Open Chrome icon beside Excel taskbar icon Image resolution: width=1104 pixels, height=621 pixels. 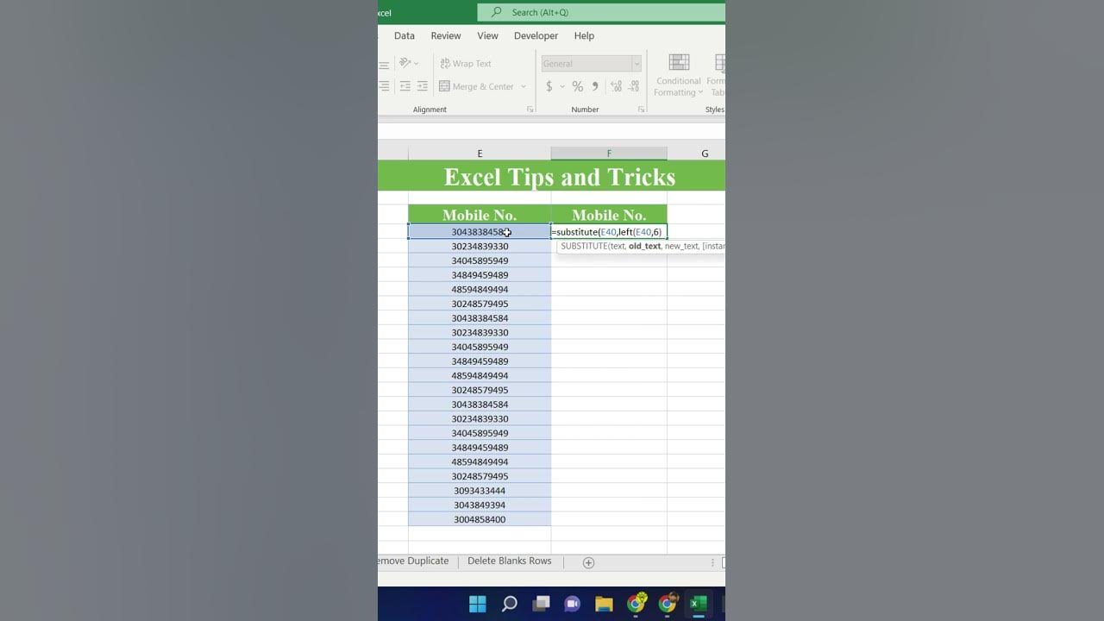point(667,604)
